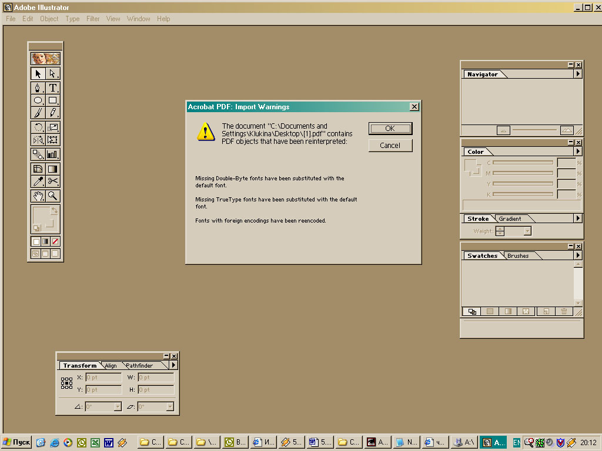The image size is (602, 451).
Task: Select the Ellipse tool
Action: point(38,100)
